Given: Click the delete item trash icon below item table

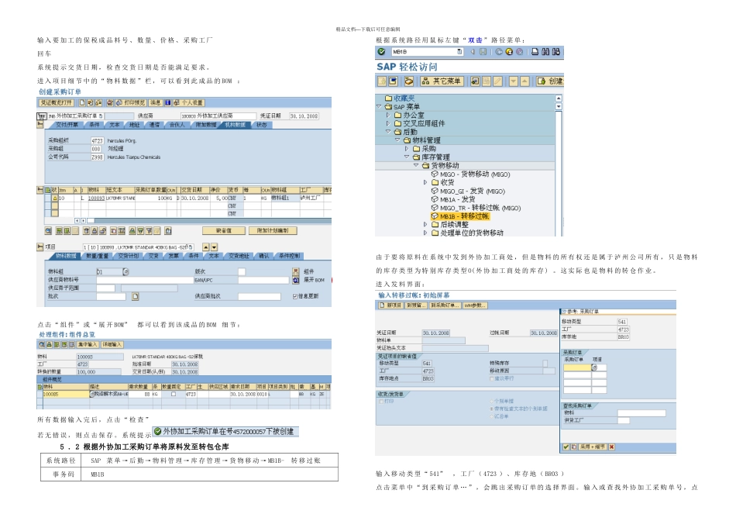Looking at the screenshot, I should [x=86, y=231].
